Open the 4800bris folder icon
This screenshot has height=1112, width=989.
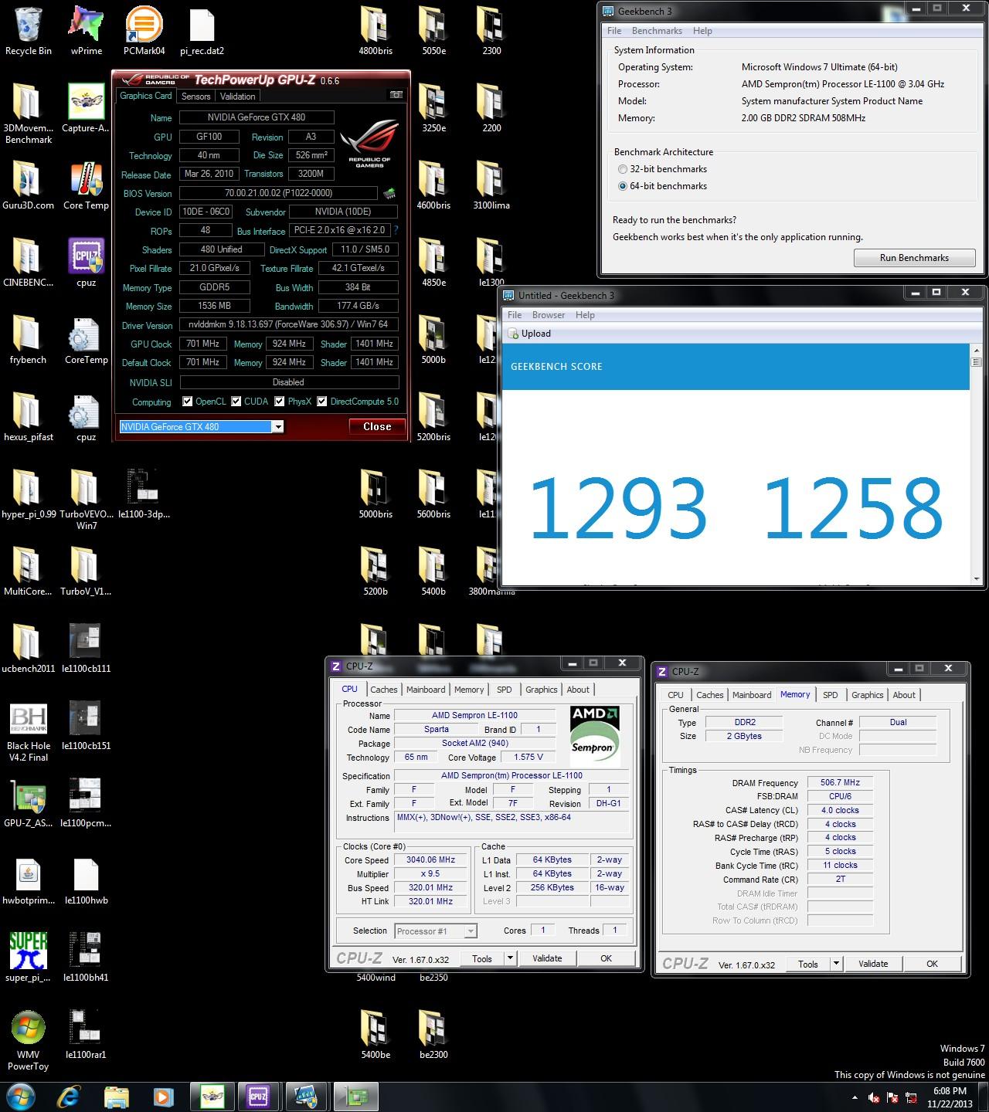tap(375, 25)
